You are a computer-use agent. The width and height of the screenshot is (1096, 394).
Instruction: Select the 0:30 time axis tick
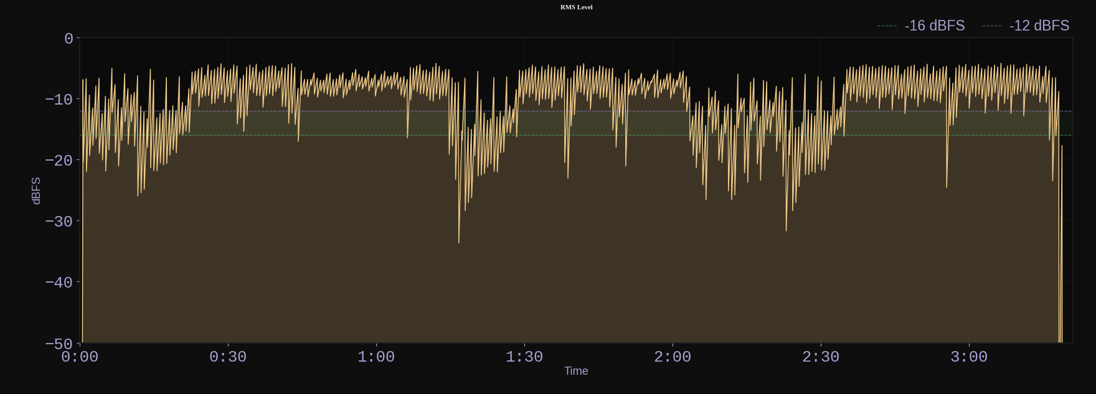[228, 357]
